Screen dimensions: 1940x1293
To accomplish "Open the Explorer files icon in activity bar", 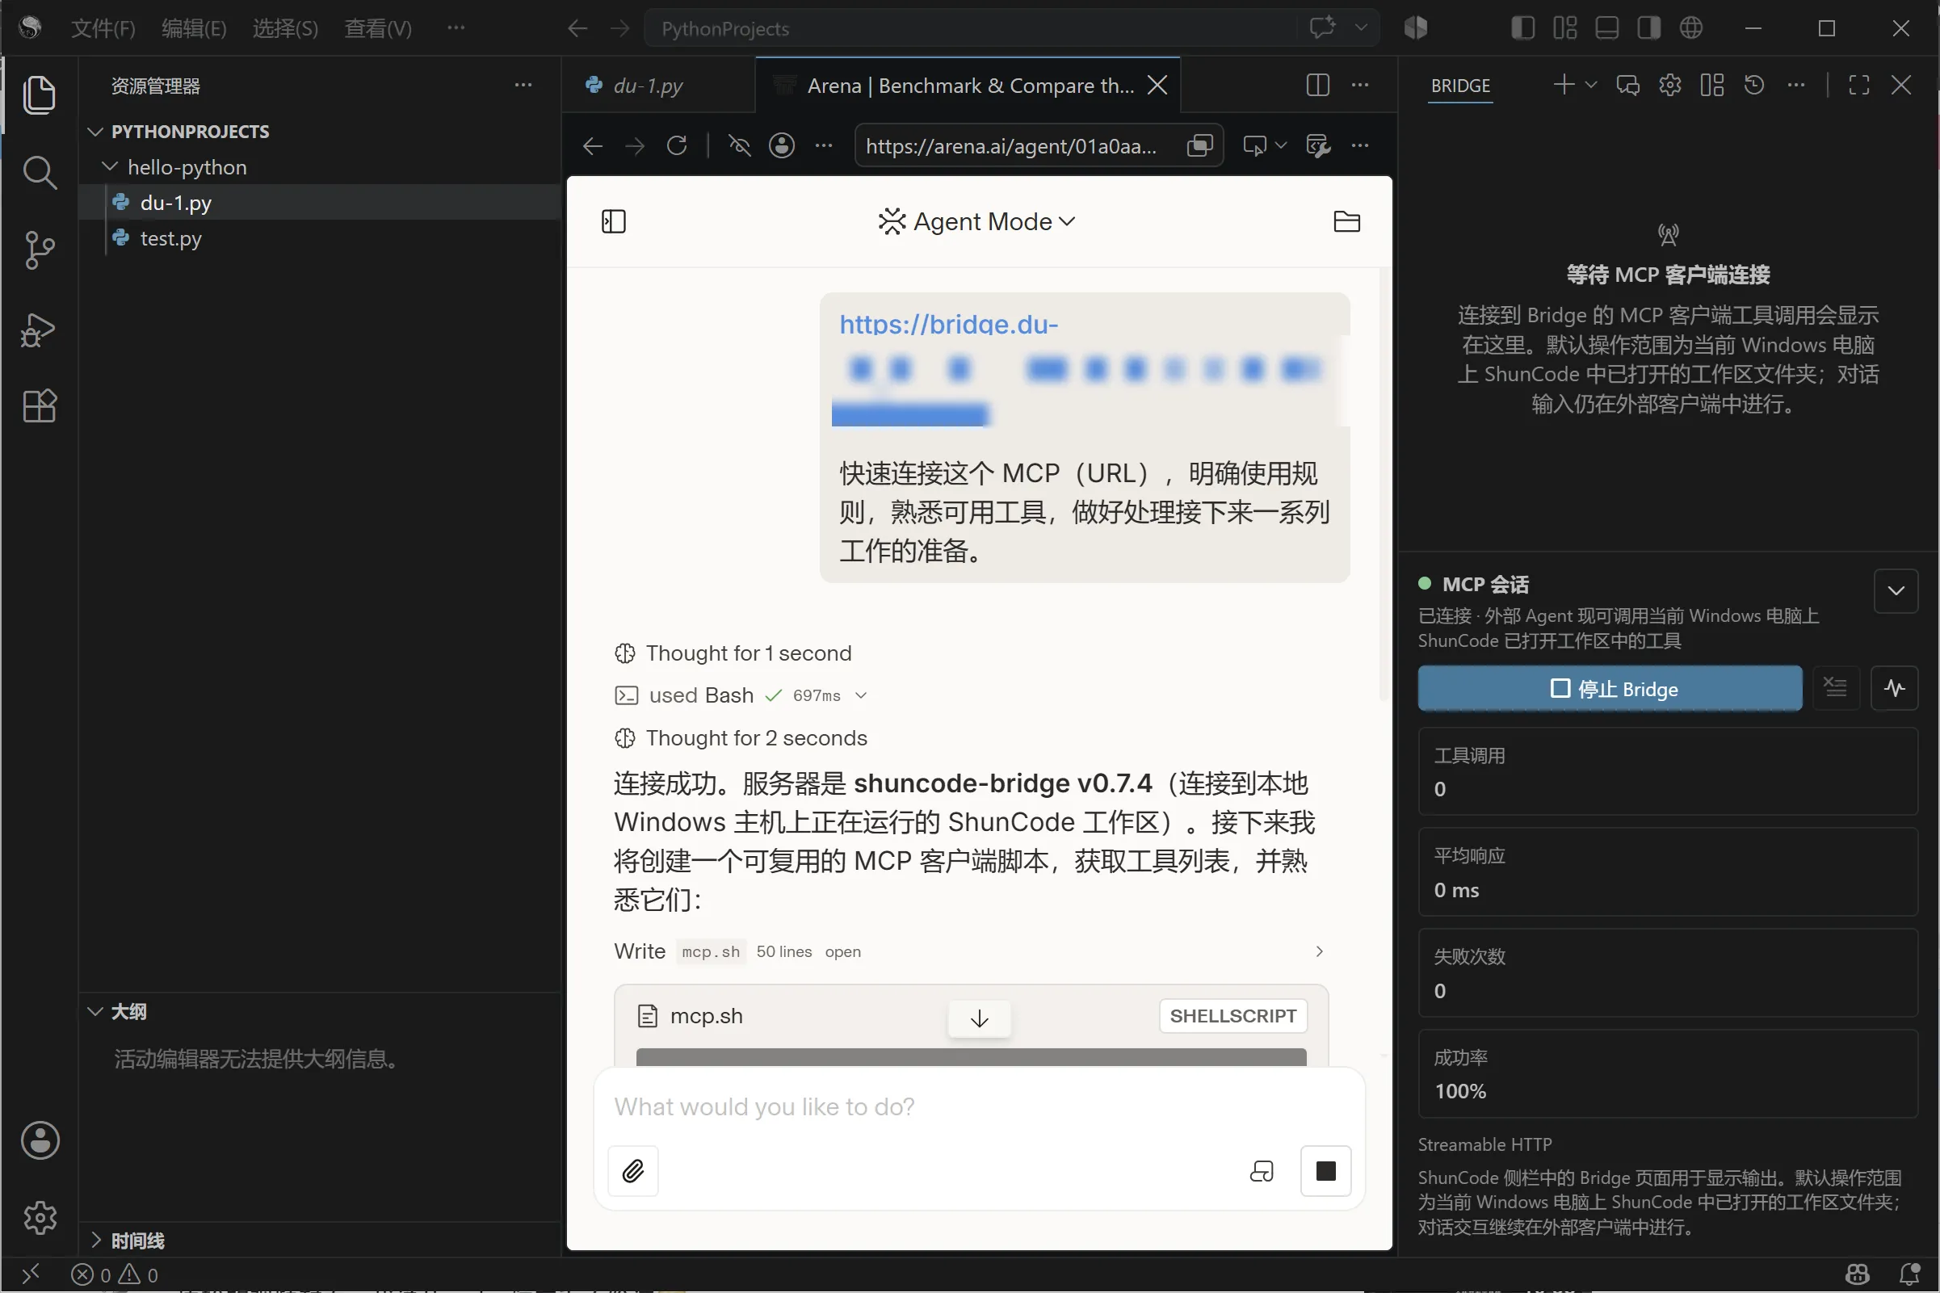I will click(40, 94).
